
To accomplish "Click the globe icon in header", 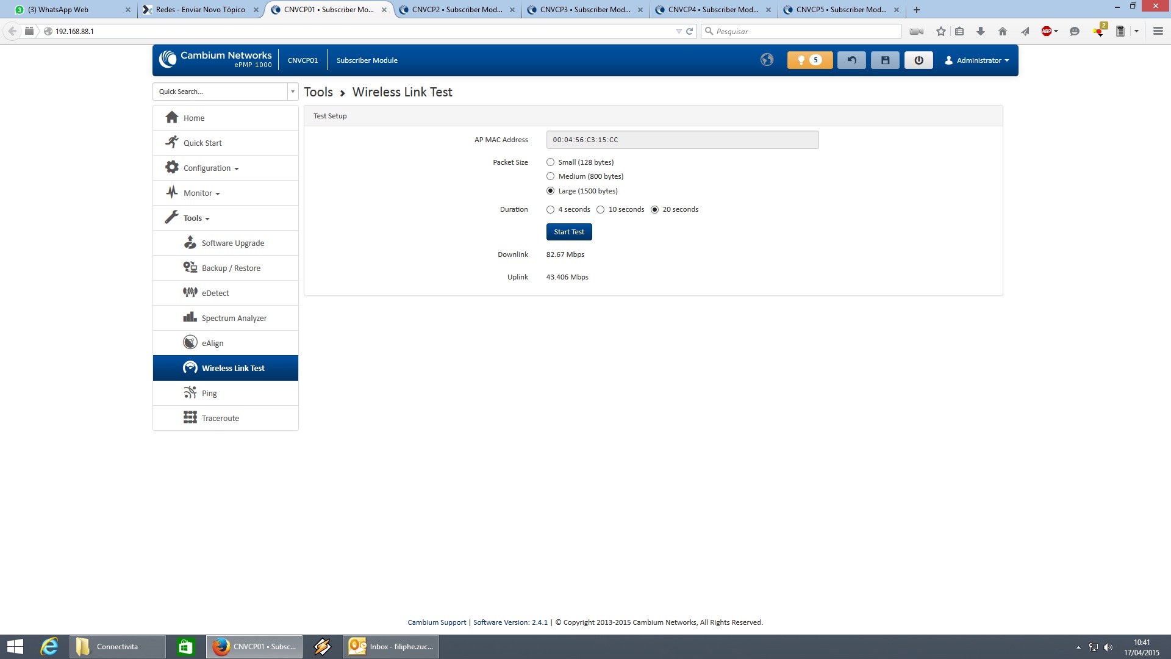I will point(767,60).
